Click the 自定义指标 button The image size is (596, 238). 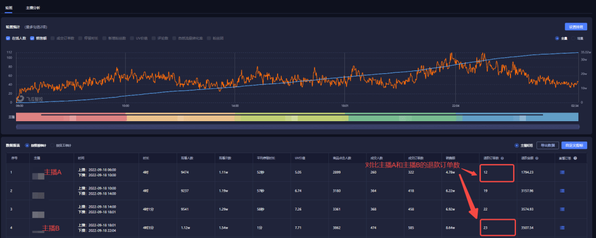[x=574, y=145]
